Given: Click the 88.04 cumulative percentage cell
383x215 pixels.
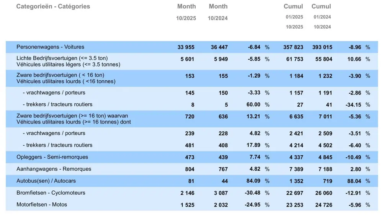Looking at the screenshot, I should pos(354,181).
